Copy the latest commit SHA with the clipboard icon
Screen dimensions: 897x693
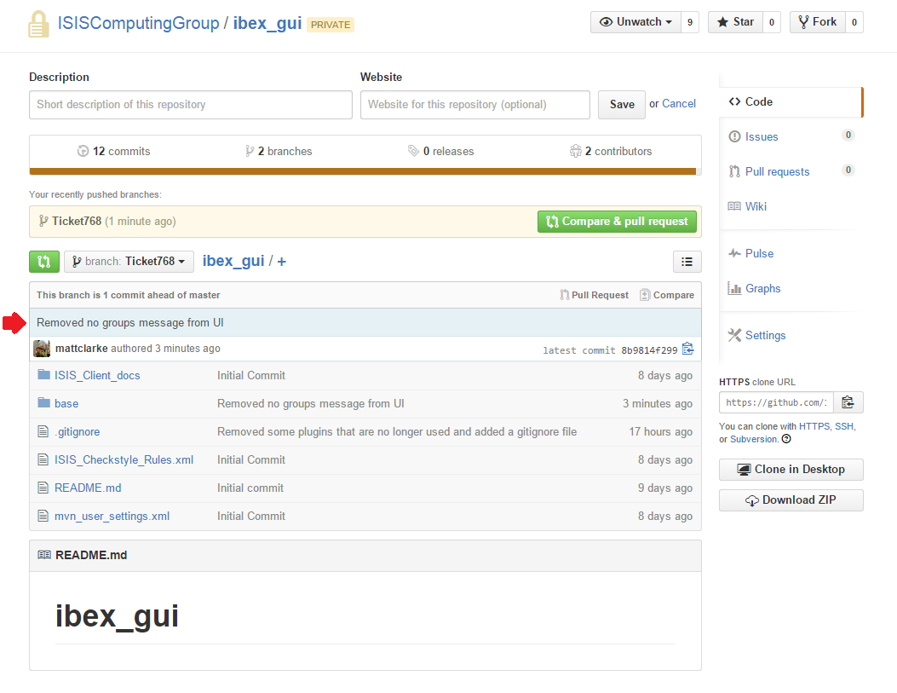pos(688,349)
